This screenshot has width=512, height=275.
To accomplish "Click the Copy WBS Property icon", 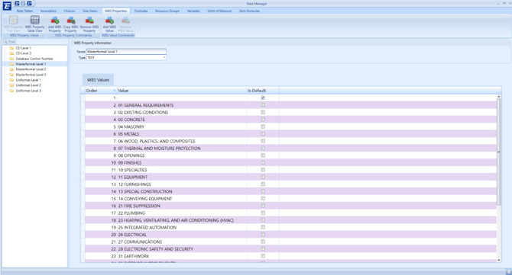I will (71, 21).
